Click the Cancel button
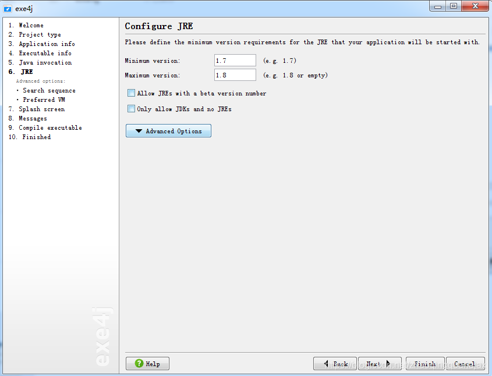 coord(465,363)
